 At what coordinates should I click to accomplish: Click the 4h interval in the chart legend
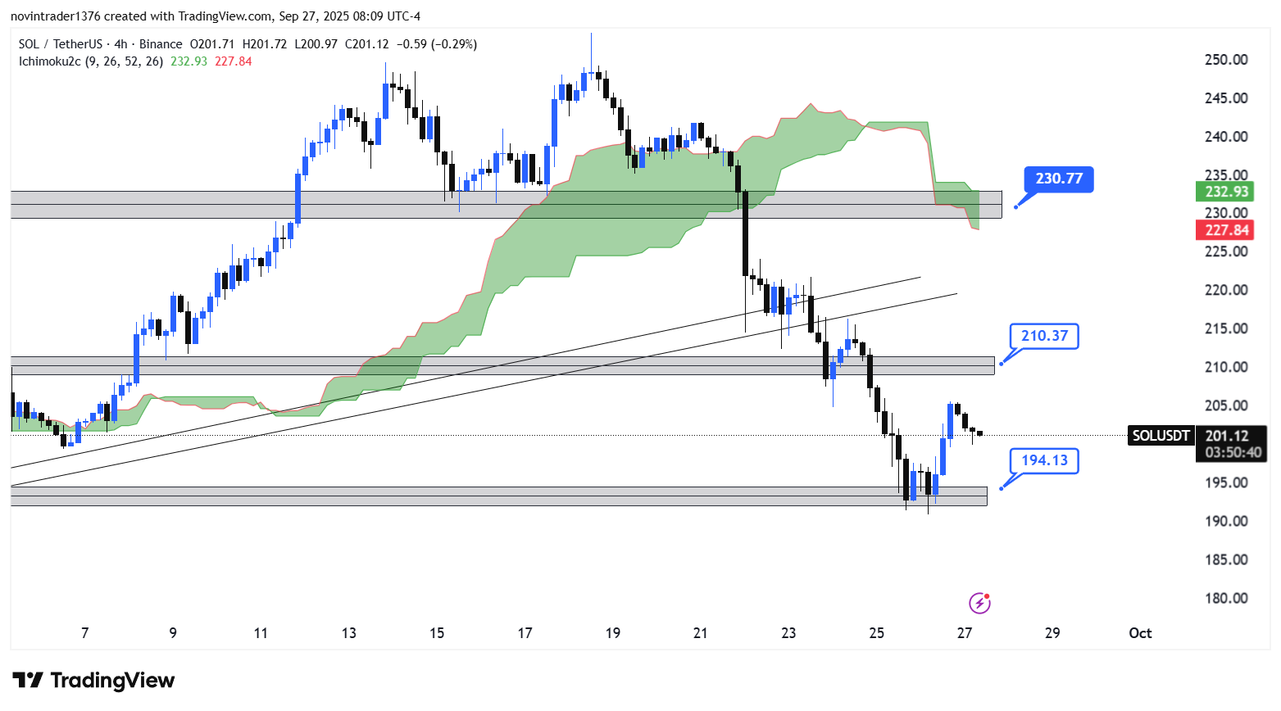point(120,44)
